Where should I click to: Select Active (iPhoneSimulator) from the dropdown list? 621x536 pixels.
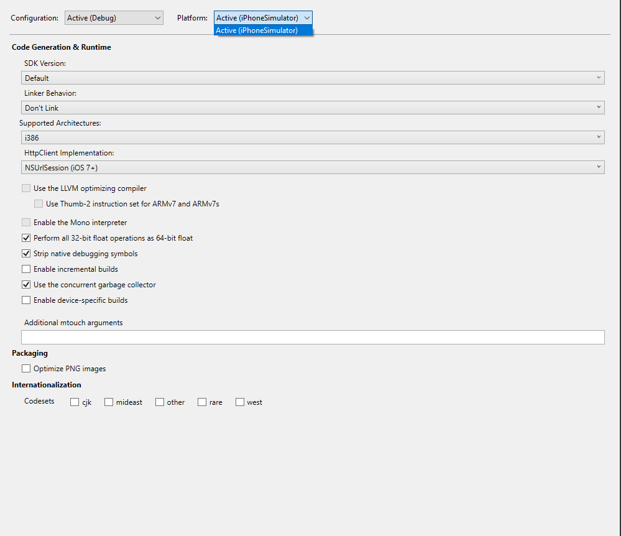point(263,30)
